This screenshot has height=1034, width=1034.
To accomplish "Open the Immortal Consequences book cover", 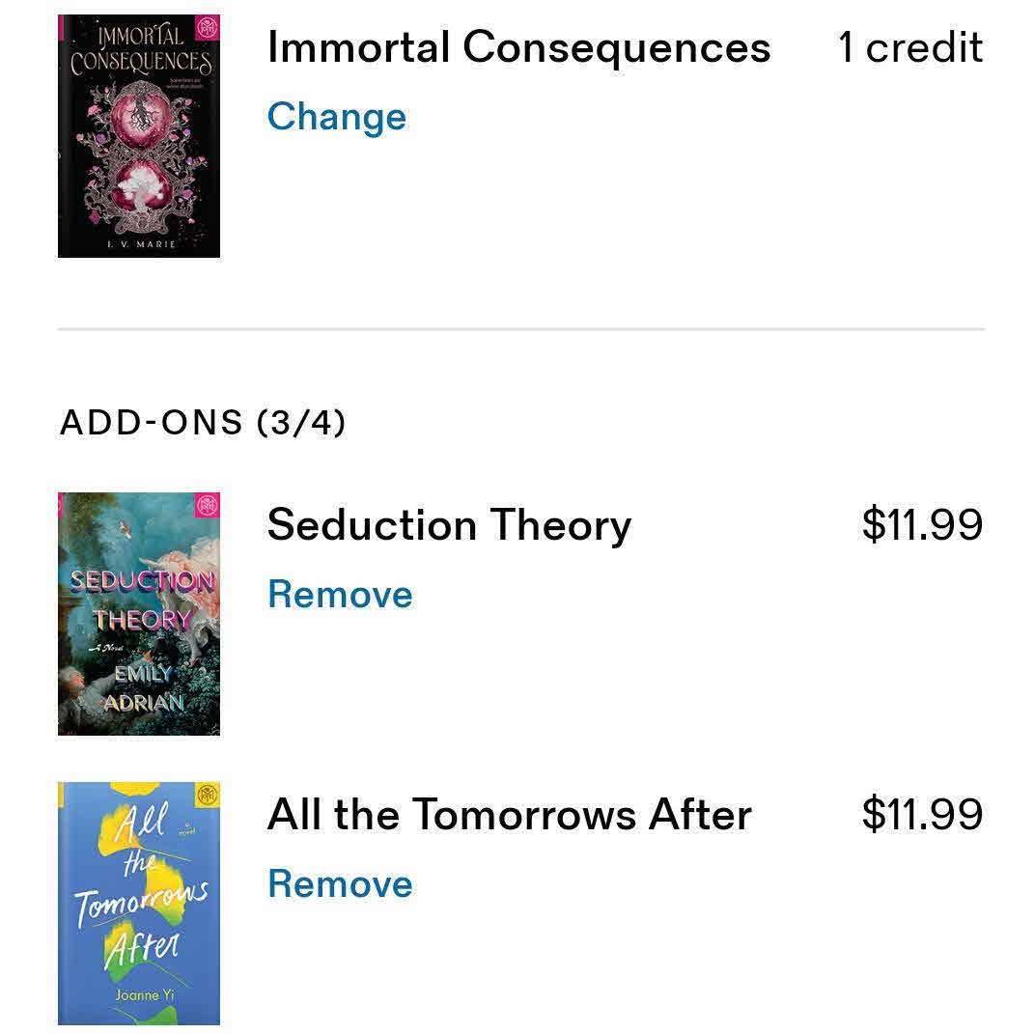I will coord(139,136).
